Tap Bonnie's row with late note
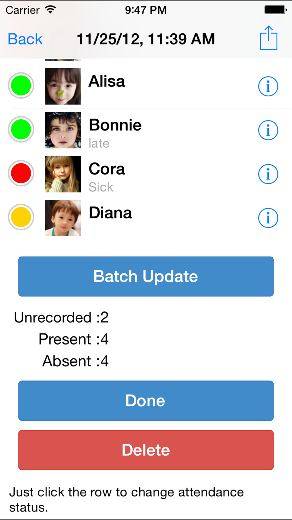This screenshot has height=520, width=292. click(146, 130)
